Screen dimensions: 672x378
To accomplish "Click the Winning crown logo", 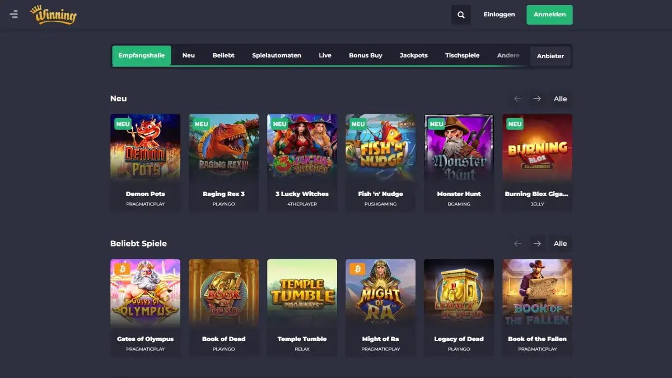I will tap(53, 15).
